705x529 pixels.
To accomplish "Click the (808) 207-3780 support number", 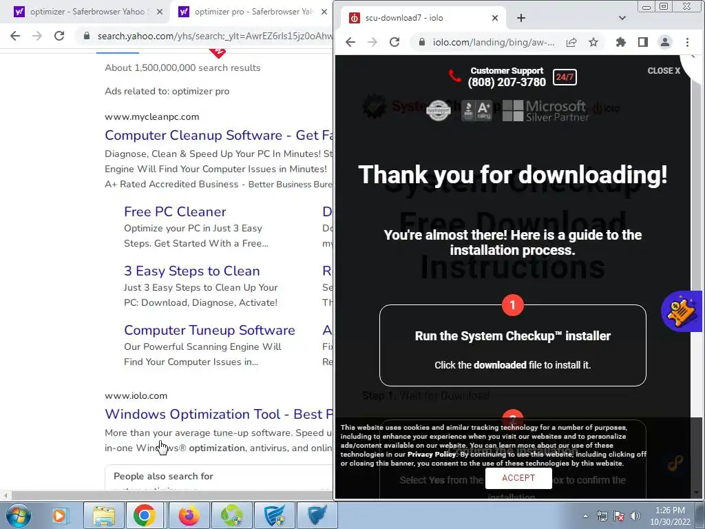I will (507, 83).
